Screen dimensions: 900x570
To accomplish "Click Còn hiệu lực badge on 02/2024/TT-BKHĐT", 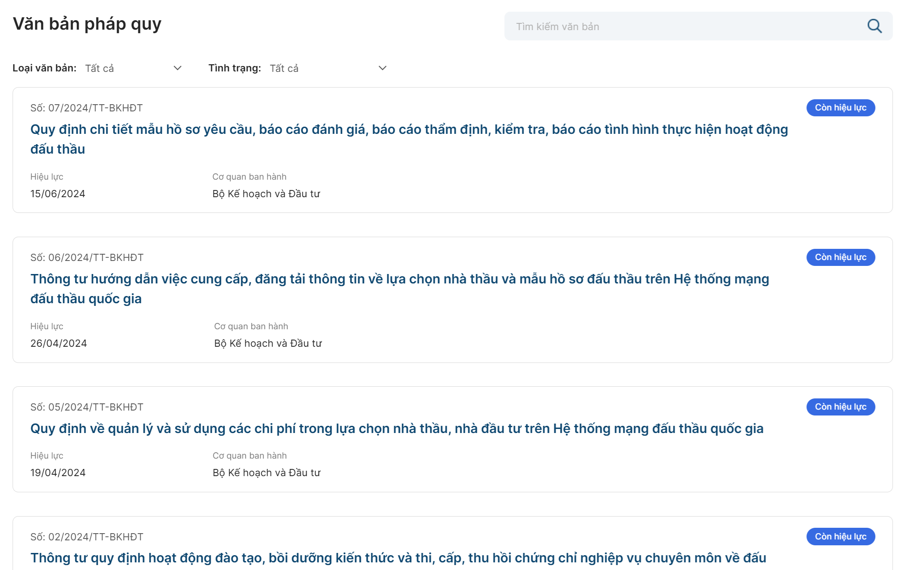I will pos(840,537).
